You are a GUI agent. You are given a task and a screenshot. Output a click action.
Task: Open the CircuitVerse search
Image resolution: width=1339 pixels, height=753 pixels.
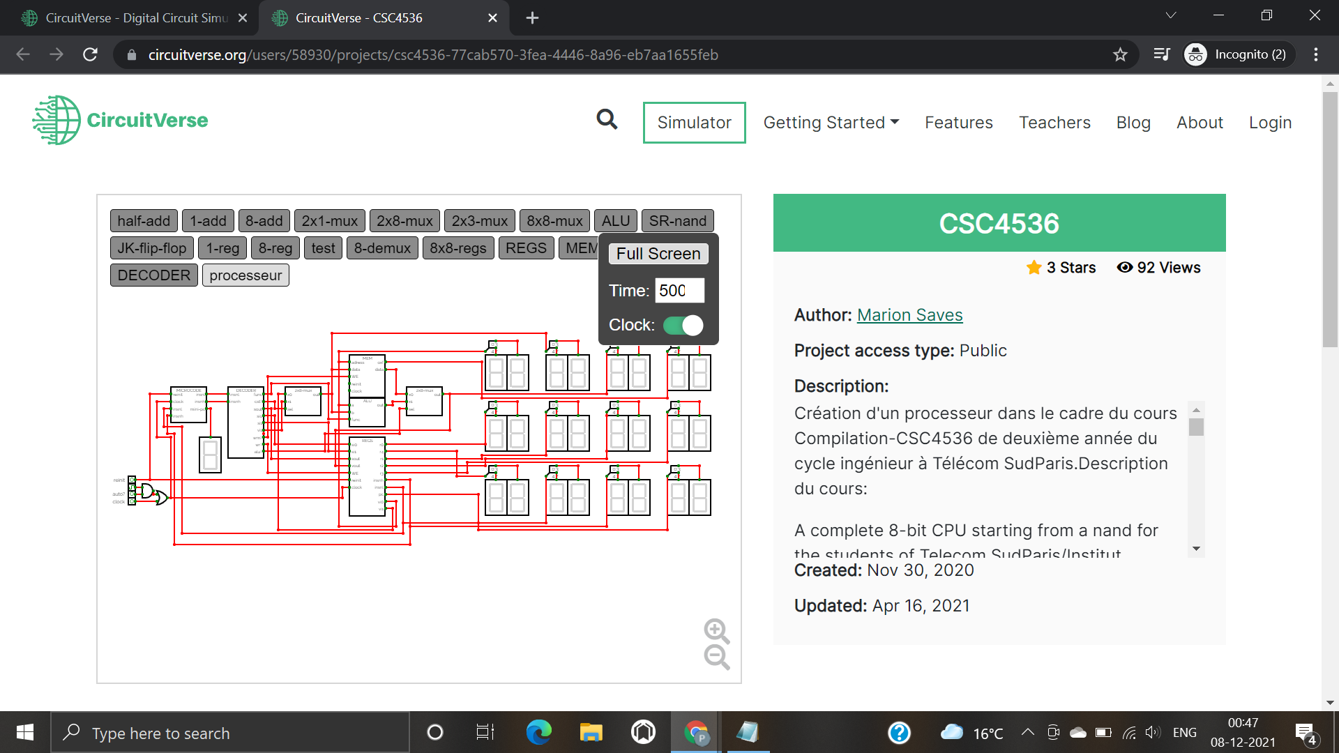(606, 120)
